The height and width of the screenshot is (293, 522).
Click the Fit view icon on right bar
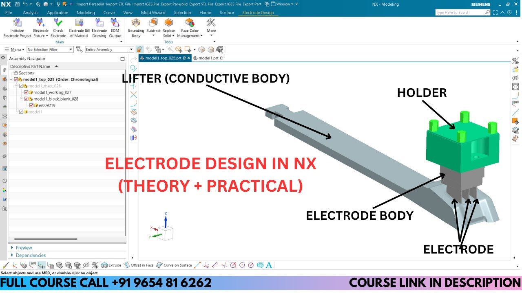(x=515, y=87)
